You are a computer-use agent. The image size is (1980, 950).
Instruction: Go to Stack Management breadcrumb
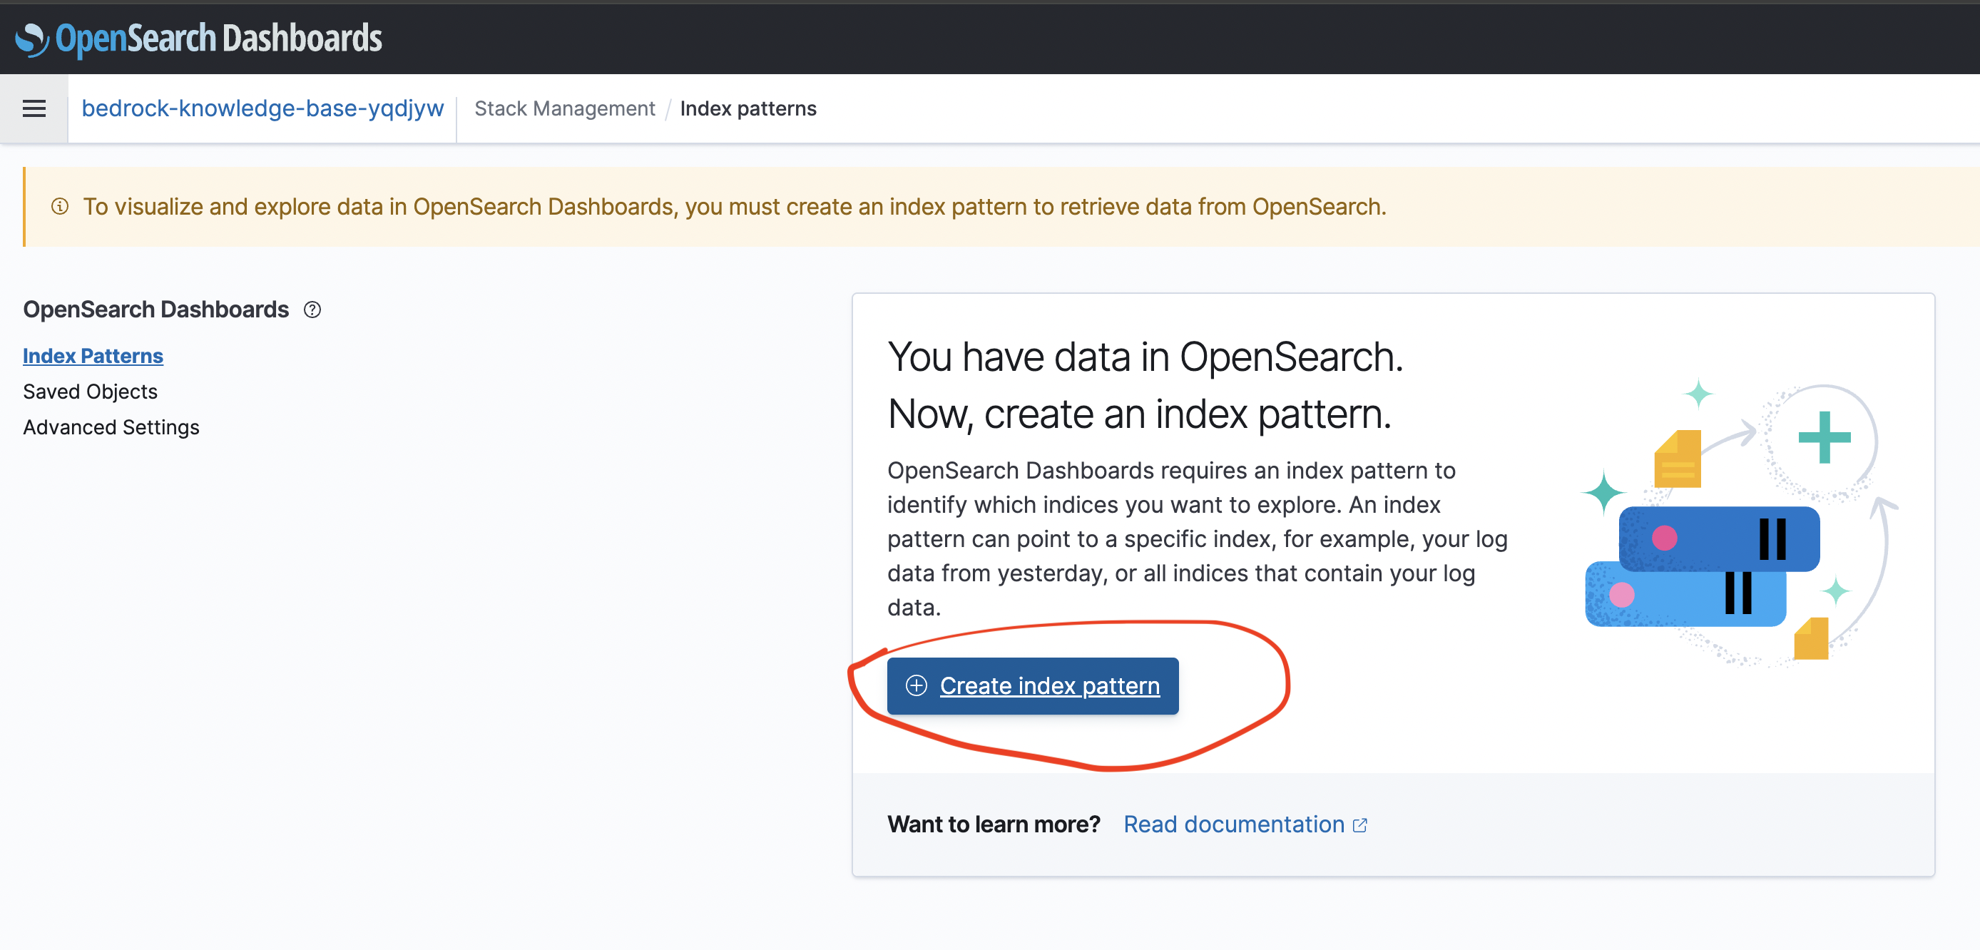pyautogui.click(x=564, y=108)
